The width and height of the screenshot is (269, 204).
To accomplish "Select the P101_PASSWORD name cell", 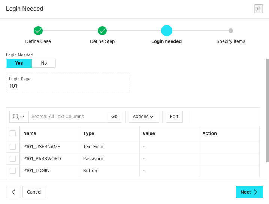I will pos(50,159).
